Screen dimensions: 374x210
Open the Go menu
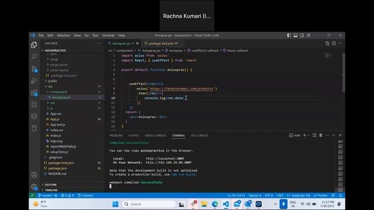pos(86,35)
